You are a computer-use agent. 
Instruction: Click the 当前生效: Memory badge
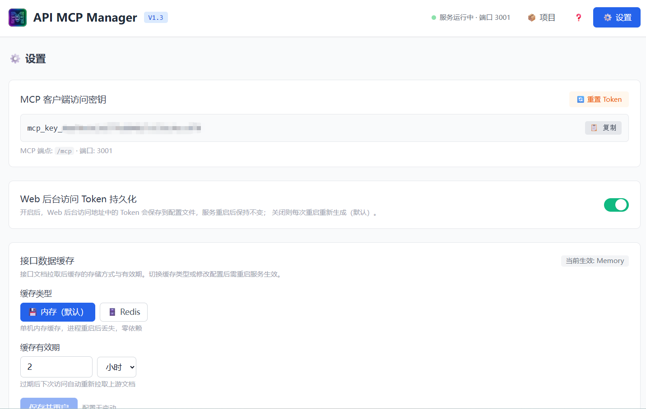click(595, 261)
